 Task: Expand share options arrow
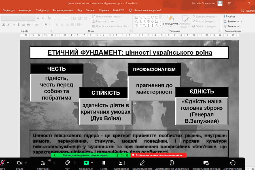(92, 163)
